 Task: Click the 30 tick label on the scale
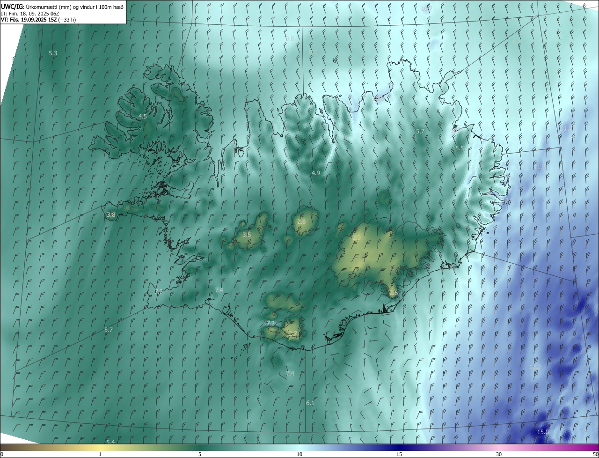point(499,454)
